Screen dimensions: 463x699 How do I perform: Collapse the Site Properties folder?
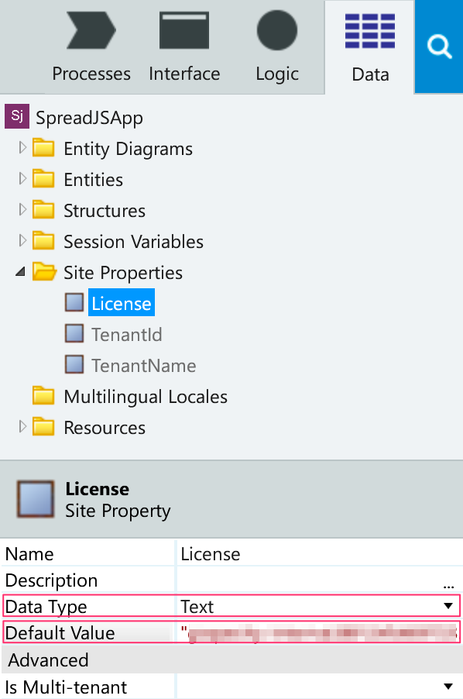tap(20, 271)
